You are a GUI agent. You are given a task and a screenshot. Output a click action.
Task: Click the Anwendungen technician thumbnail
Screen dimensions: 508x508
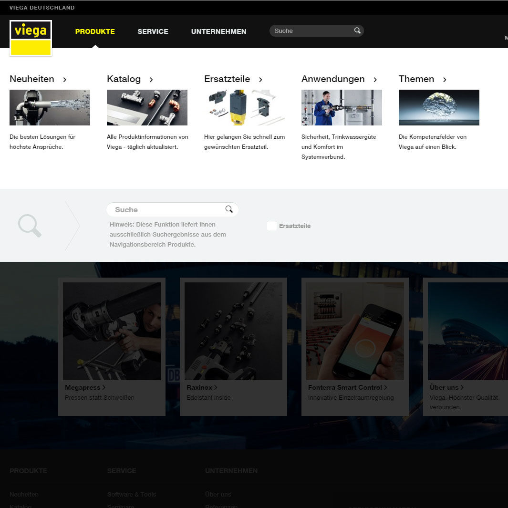coord(342,107)
